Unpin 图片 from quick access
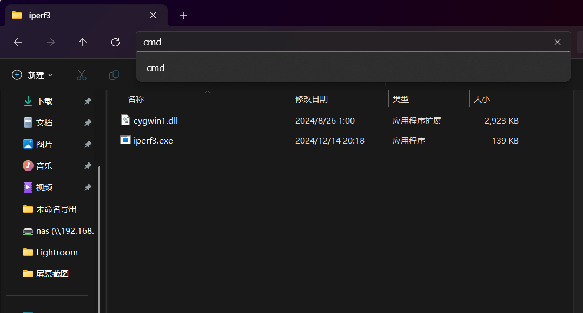The height and width of the screenshot is (313, 583). coord(88,144)
